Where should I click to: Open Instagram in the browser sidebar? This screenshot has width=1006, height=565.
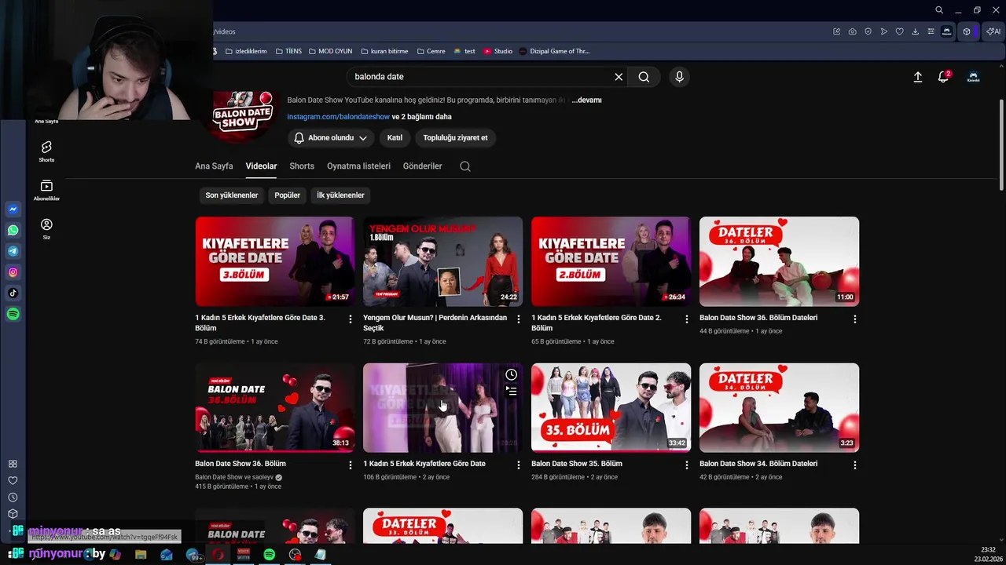click(x=13, y=272)
